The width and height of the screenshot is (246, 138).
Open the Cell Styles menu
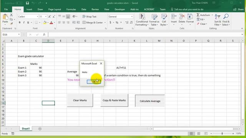pos(164,20)
